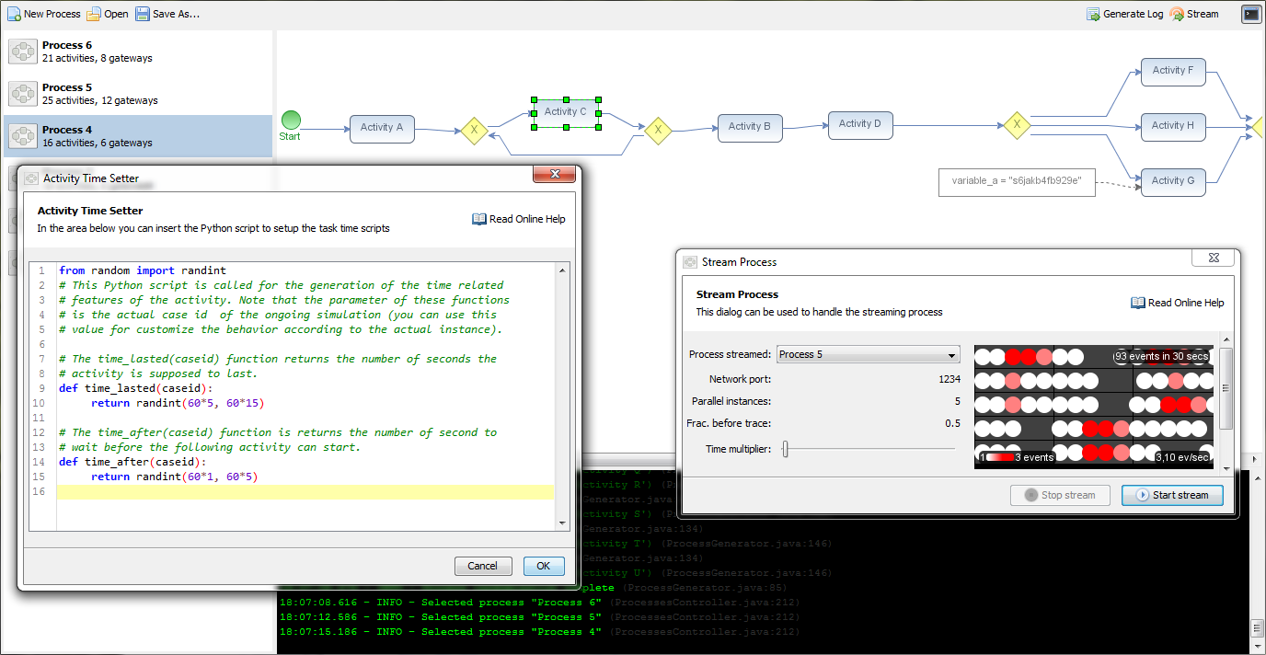1266x655 pixels.
Task: Close the Activity Time Setter dialog
Action: pyautogui.click(x=556, y=175)
